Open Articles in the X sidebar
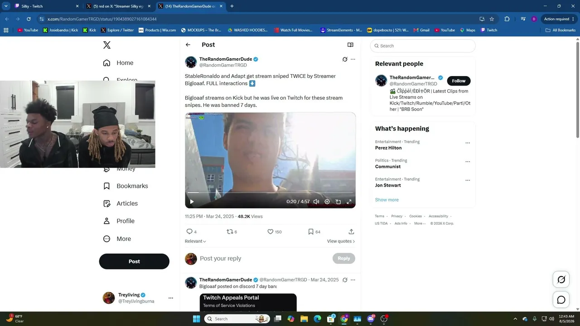 pyautogui.click(x=121, y=204)
